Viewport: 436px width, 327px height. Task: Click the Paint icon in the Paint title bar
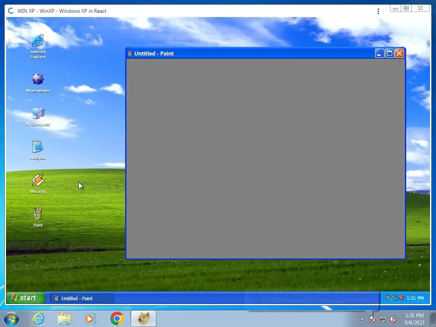click(x=130, y=53)
